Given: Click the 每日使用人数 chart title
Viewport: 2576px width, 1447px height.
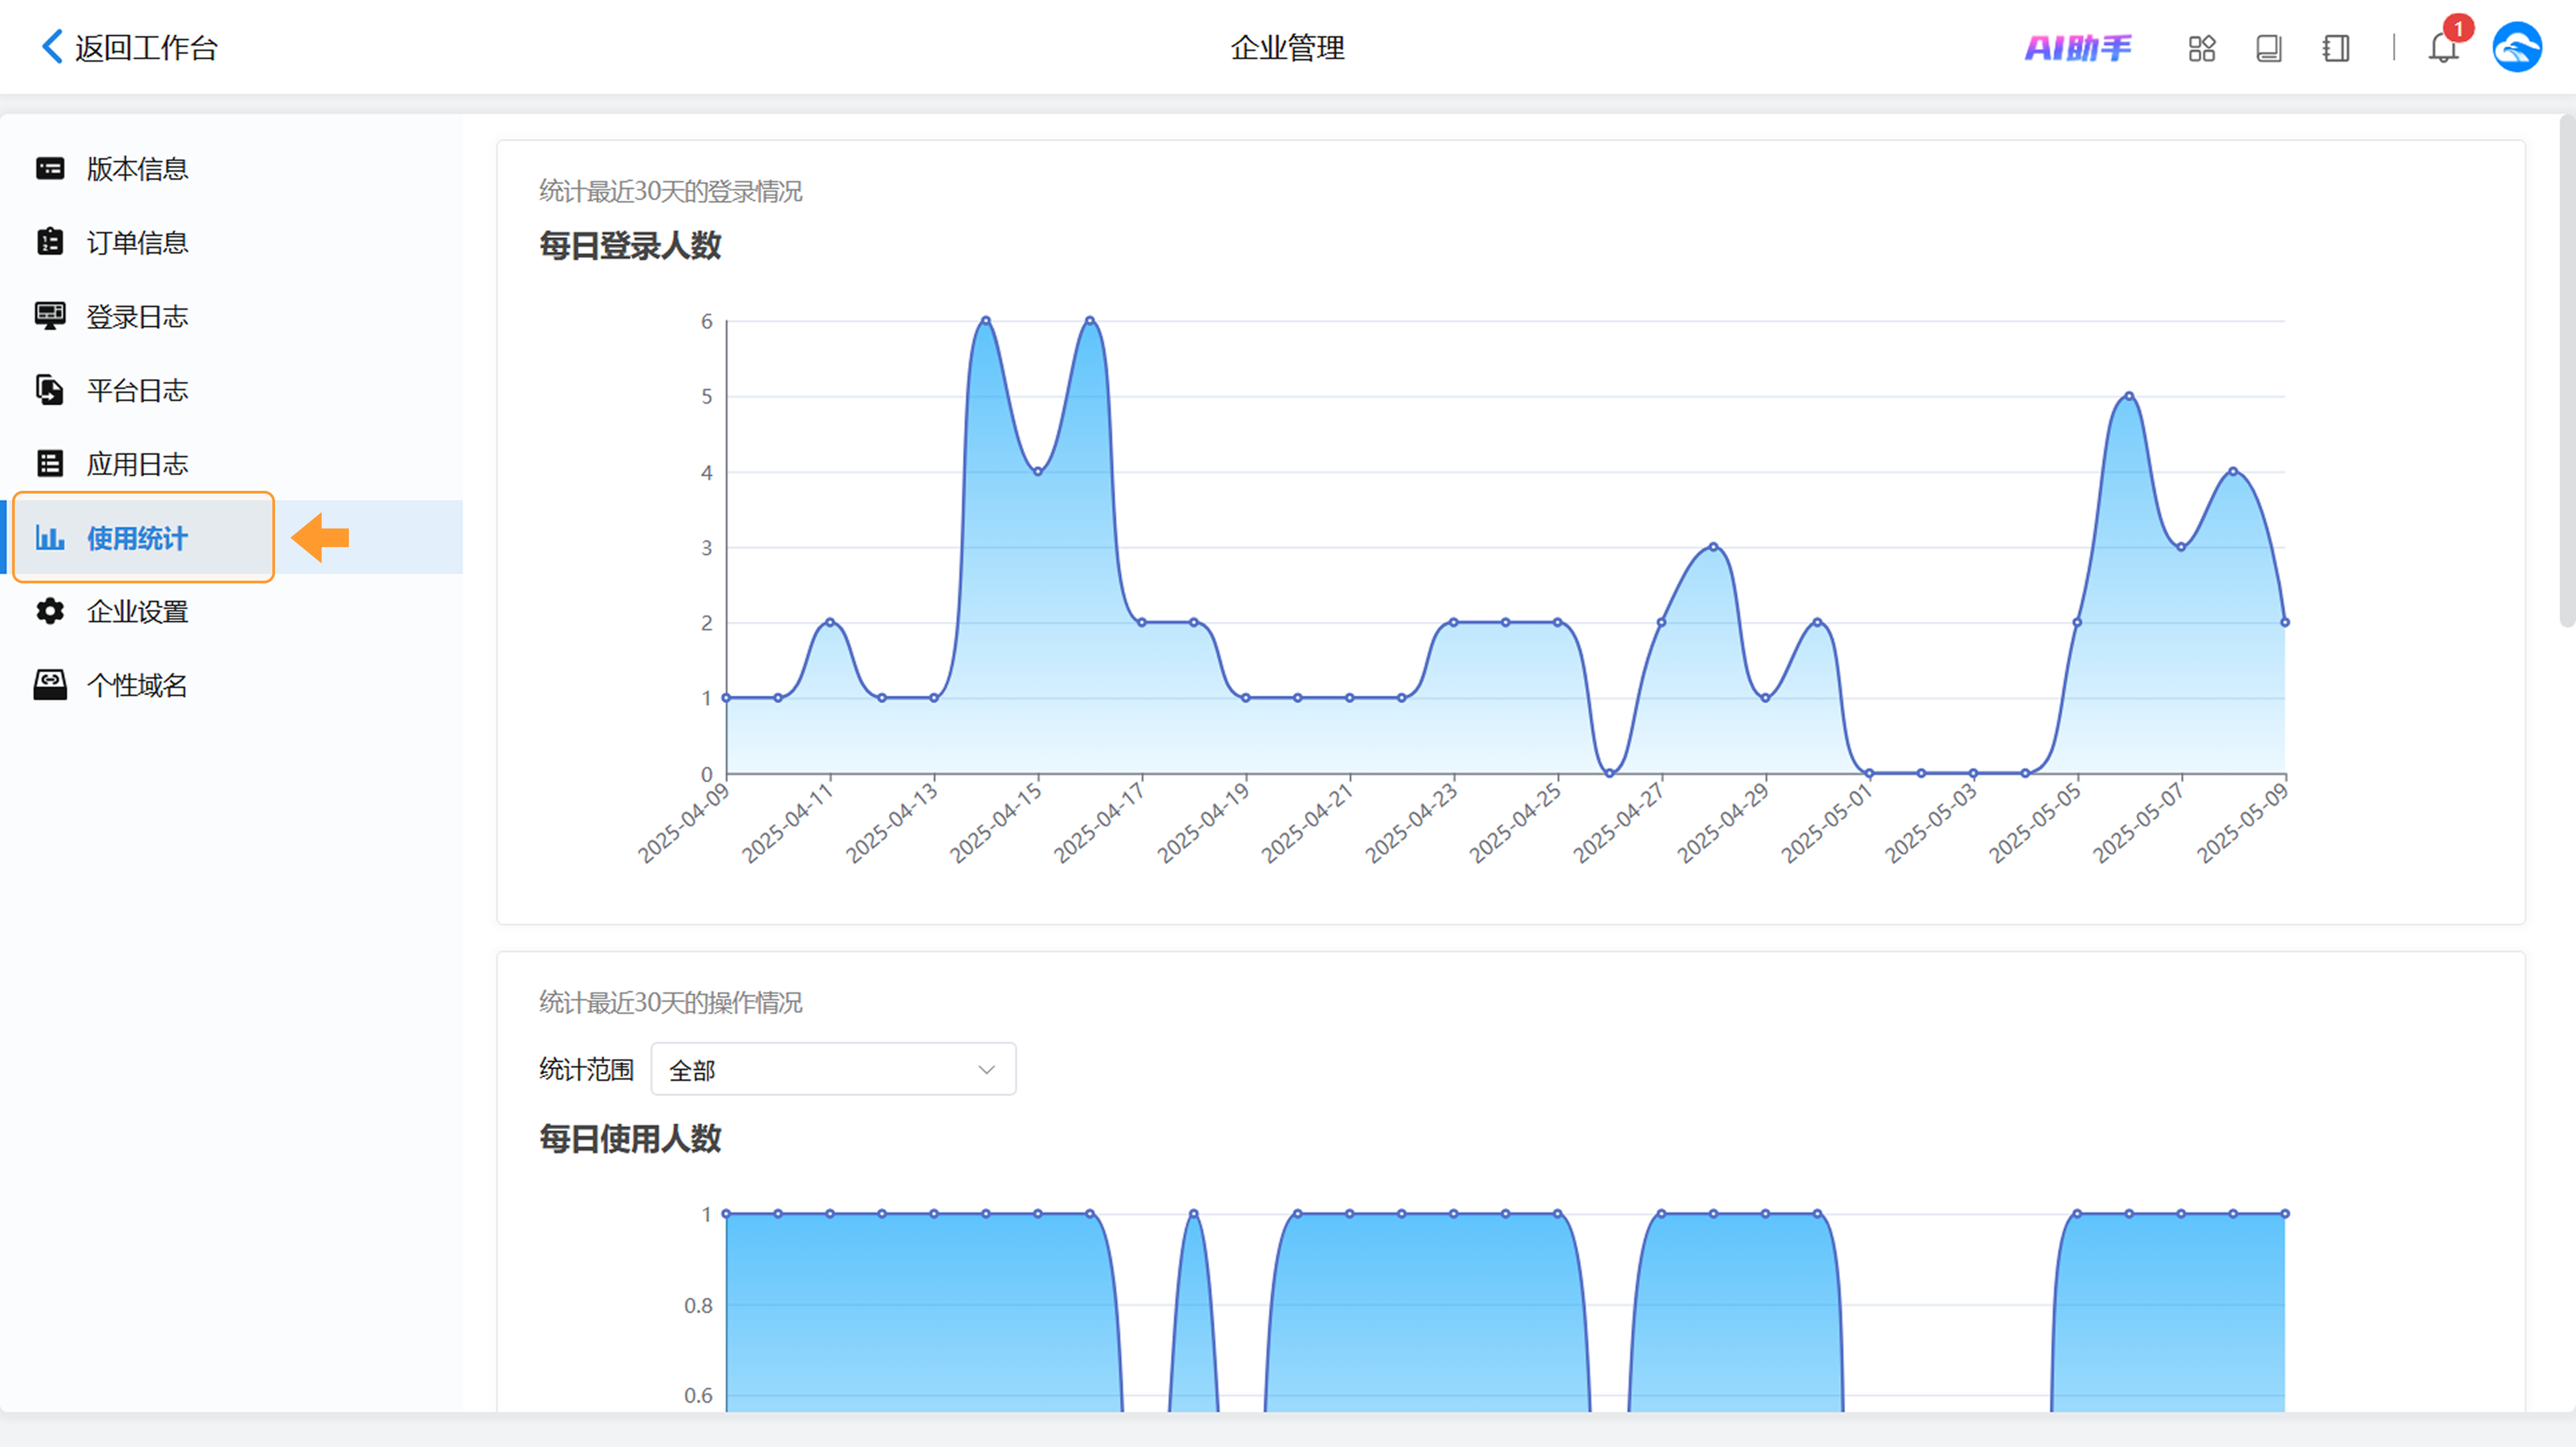Looking at the screenshot, I should click(x=630, y=1138).
